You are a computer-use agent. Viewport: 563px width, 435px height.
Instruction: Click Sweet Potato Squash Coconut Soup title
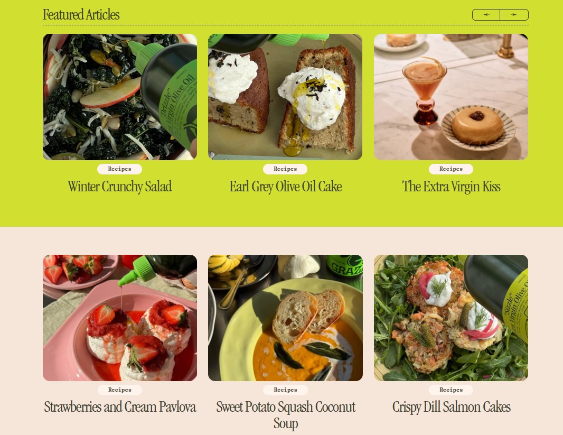tap(285, 415)
